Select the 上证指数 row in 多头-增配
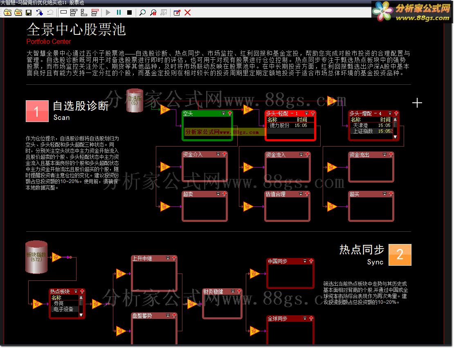The image size is (454, 348). 371,131
